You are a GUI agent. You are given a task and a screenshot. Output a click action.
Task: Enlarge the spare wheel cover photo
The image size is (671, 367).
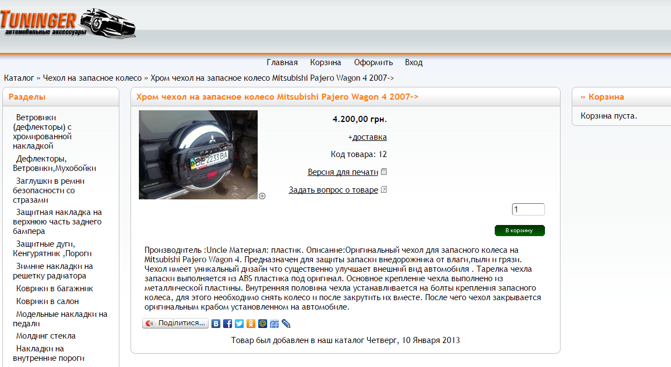coord(198,155)
